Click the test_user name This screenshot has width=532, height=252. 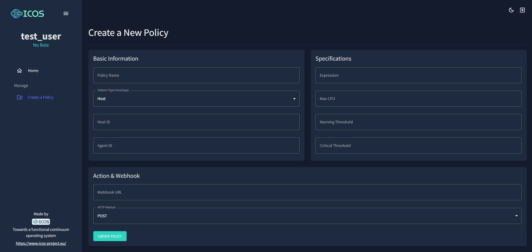(41, 36)
